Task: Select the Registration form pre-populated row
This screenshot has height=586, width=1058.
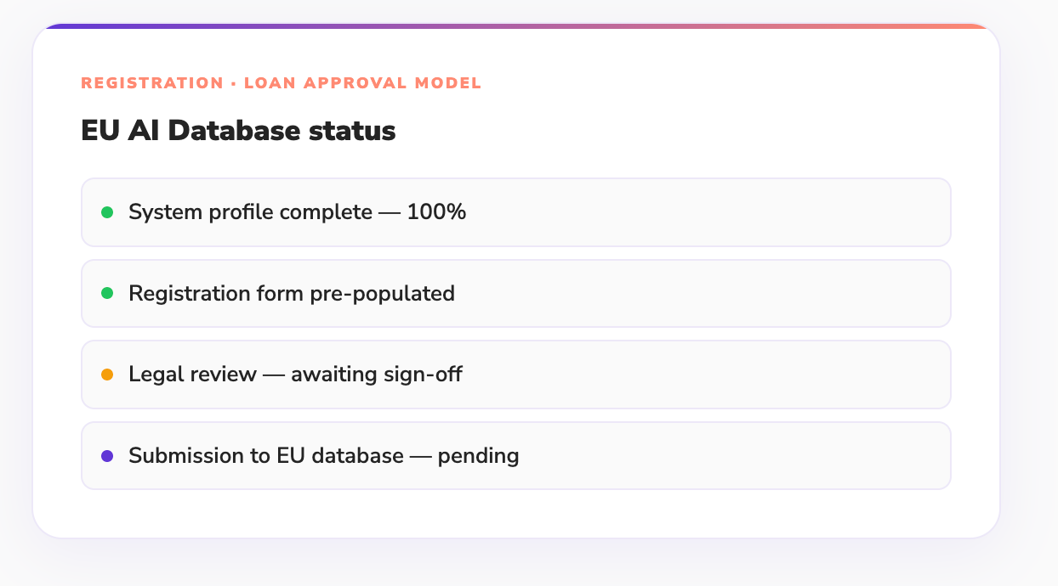Action: point(680,293)
